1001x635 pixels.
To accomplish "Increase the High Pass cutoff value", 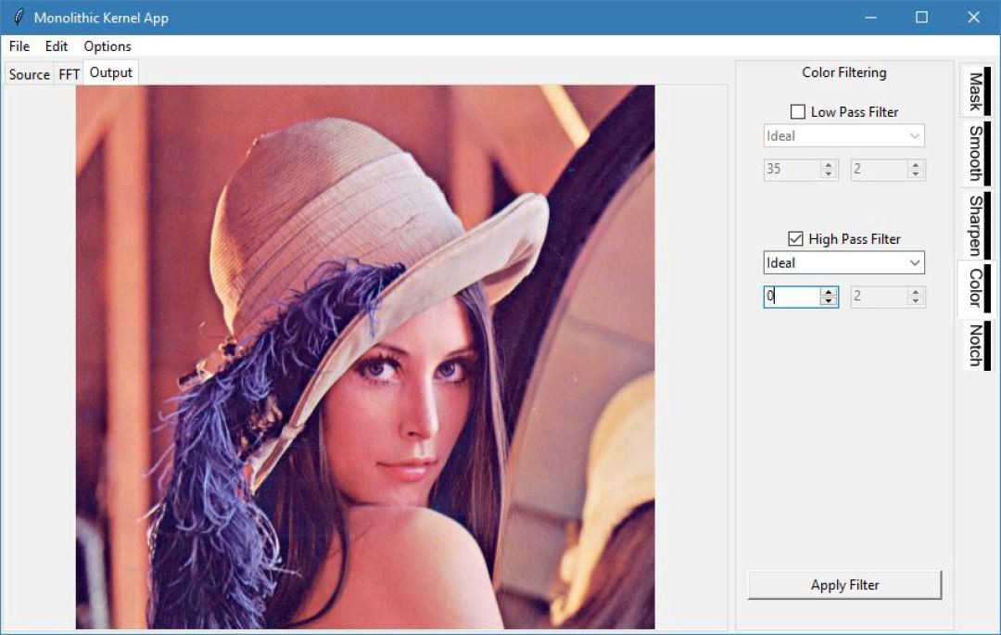I will pos(829,292).
